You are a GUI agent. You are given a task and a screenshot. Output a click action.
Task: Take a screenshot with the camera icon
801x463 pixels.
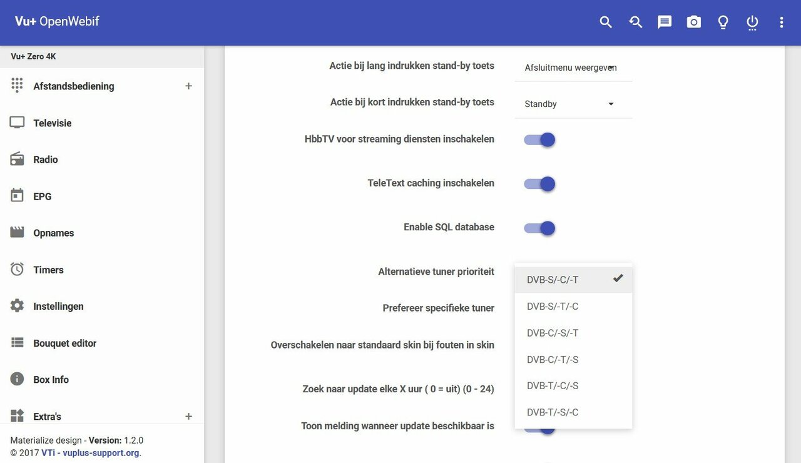coord(693,21)
